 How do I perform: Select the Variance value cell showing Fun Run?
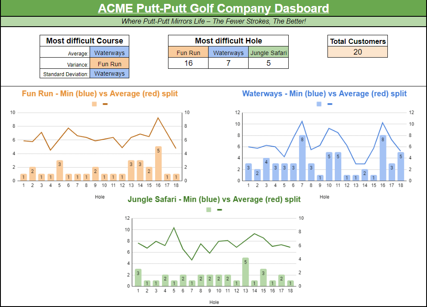coord(109,64)
